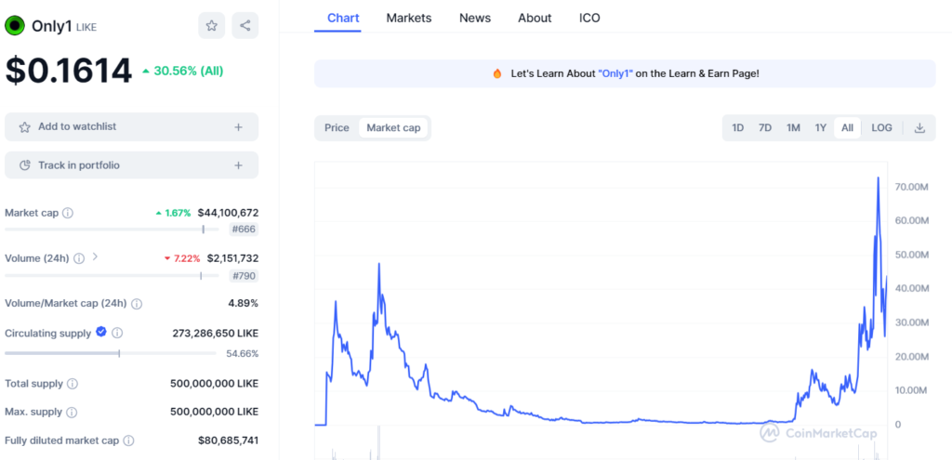Click the star favorite icon beside Only1

pos(211,26)
